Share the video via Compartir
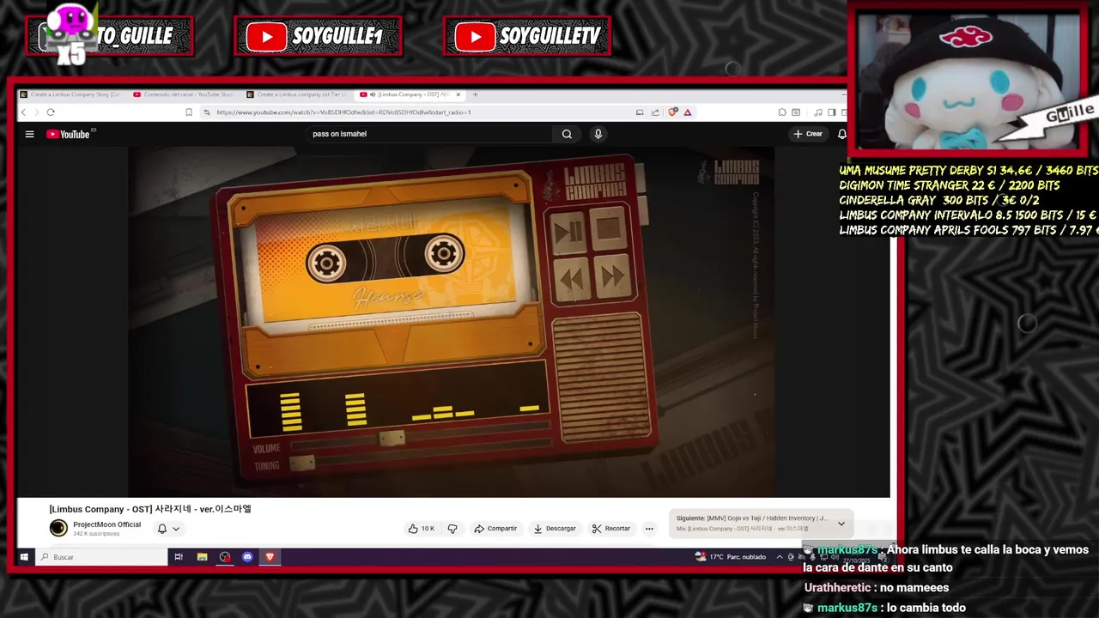This screenshot has height=618, width=1099. pyautogui.click(x=495, y=529)
